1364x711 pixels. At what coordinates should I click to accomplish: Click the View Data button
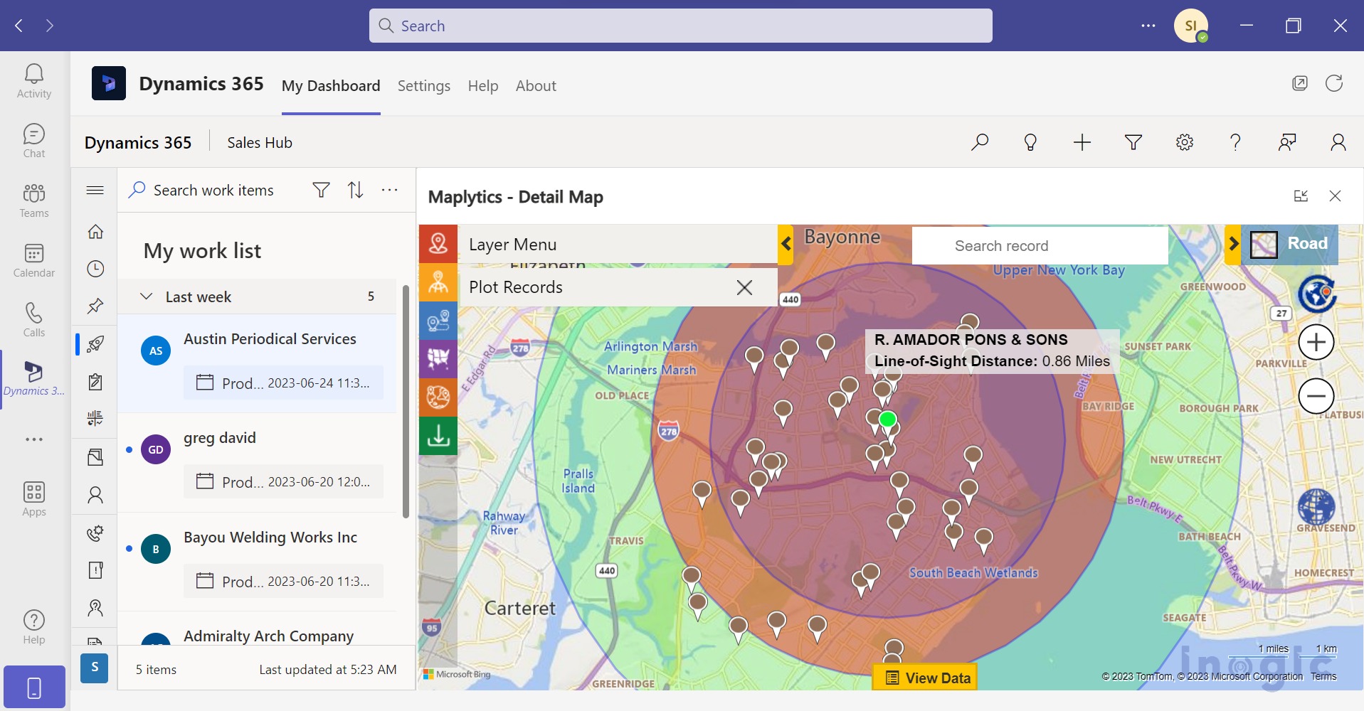[927, 678]
